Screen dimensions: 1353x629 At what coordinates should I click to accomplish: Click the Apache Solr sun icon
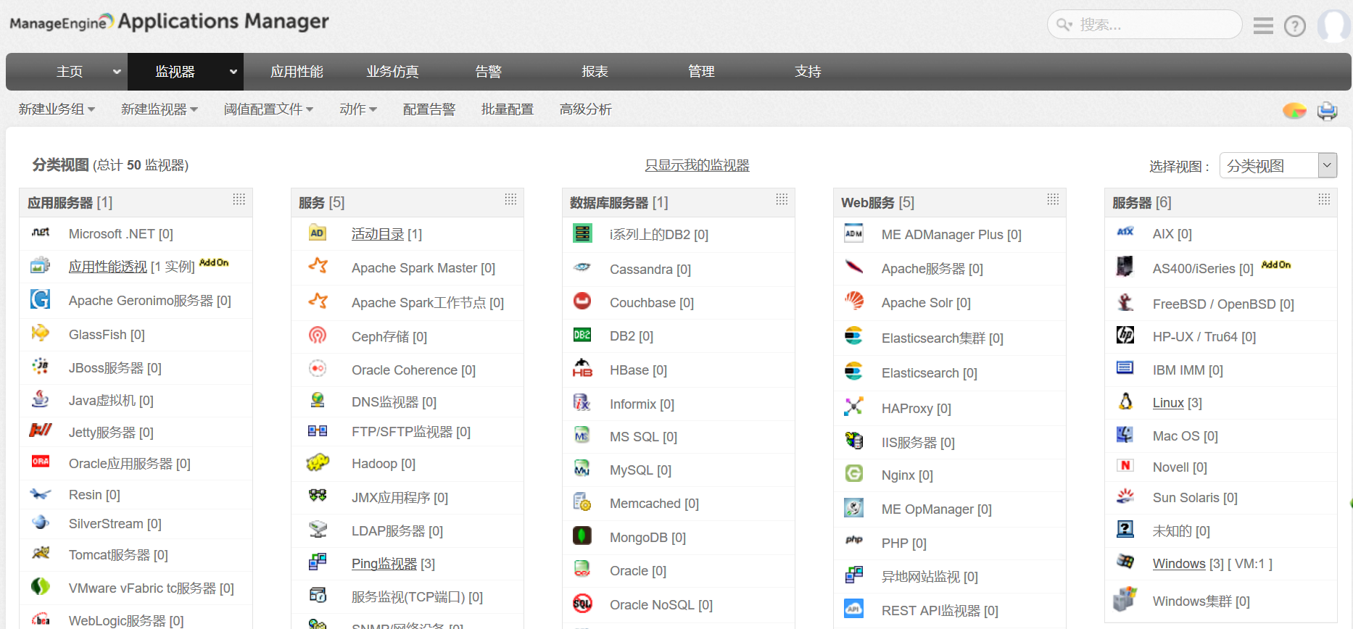pos(854,300)
